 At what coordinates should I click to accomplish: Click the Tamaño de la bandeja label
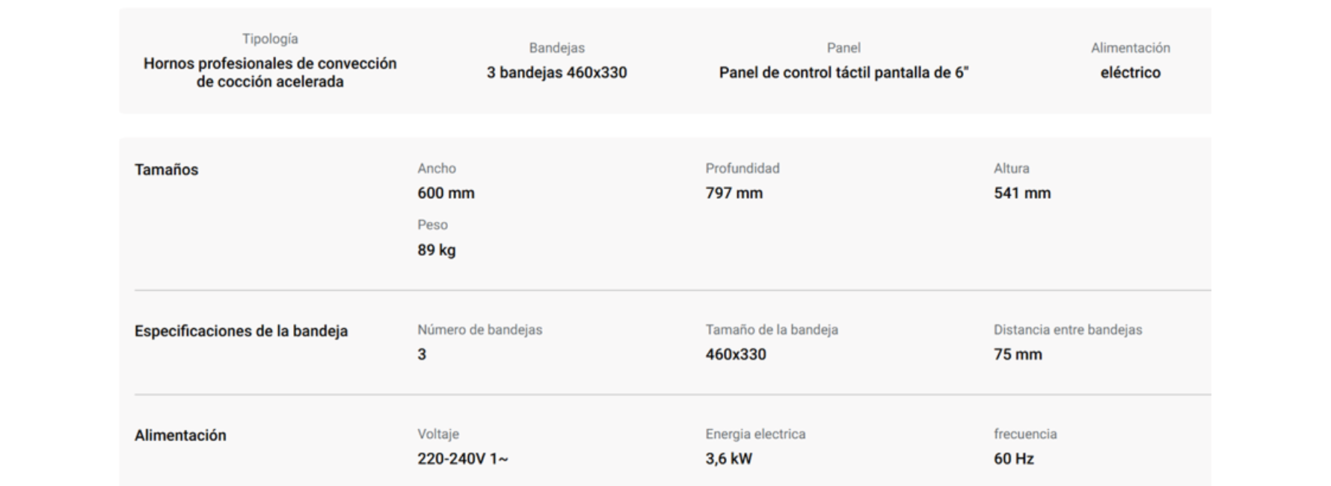pos(772,330)
